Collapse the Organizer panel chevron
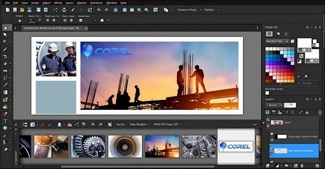 point(254,124)
